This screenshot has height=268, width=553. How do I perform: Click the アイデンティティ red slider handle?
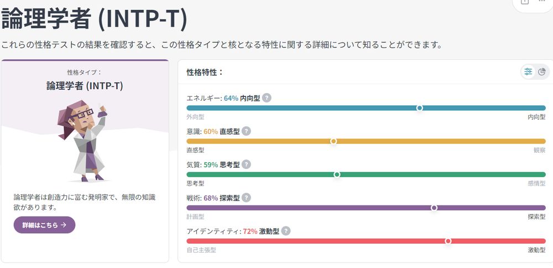(x=448, y=241)
